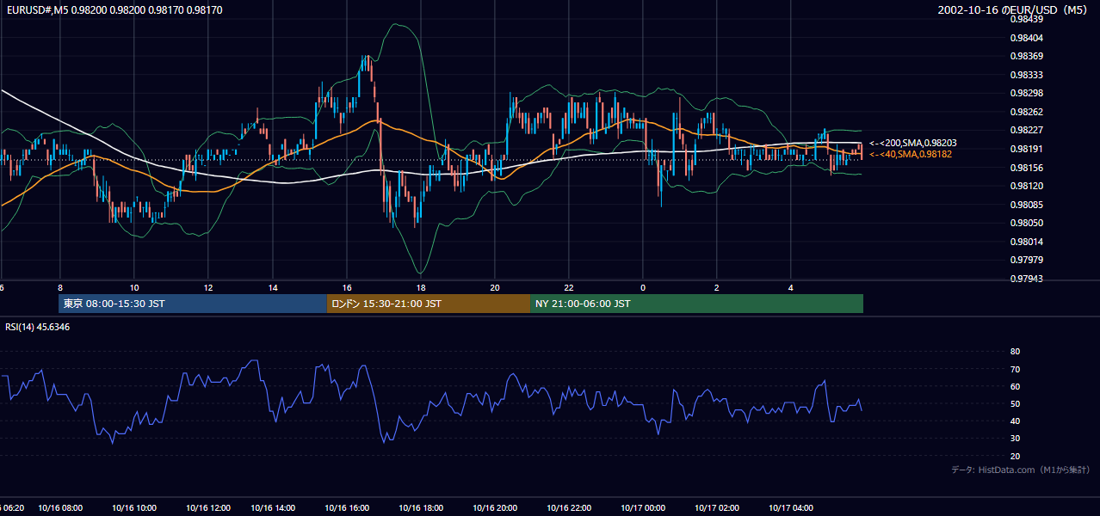Click price axis value 0.98120
The width and height of the screenshot is (1100, 516).
(x=1026, y=186)
